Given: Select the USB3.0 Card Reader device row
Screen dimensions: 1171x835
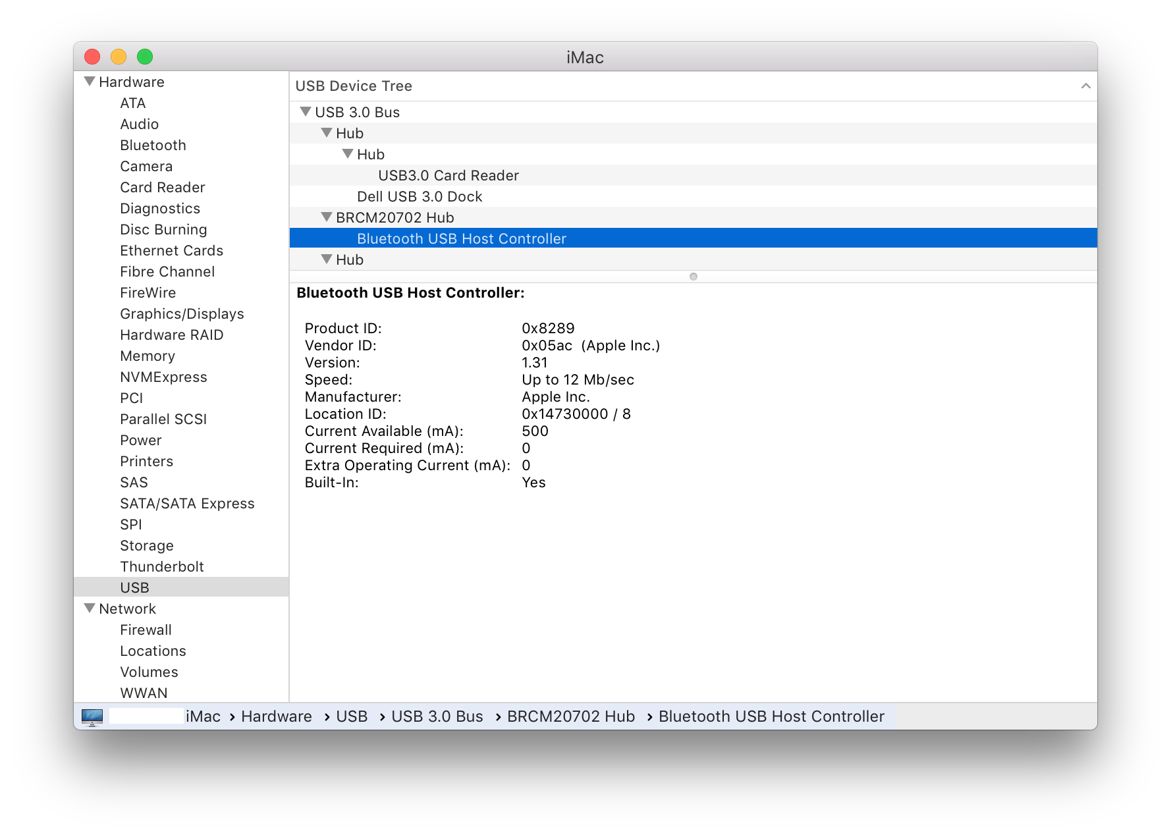Looking at the screenshot, I should click(694, 175).
